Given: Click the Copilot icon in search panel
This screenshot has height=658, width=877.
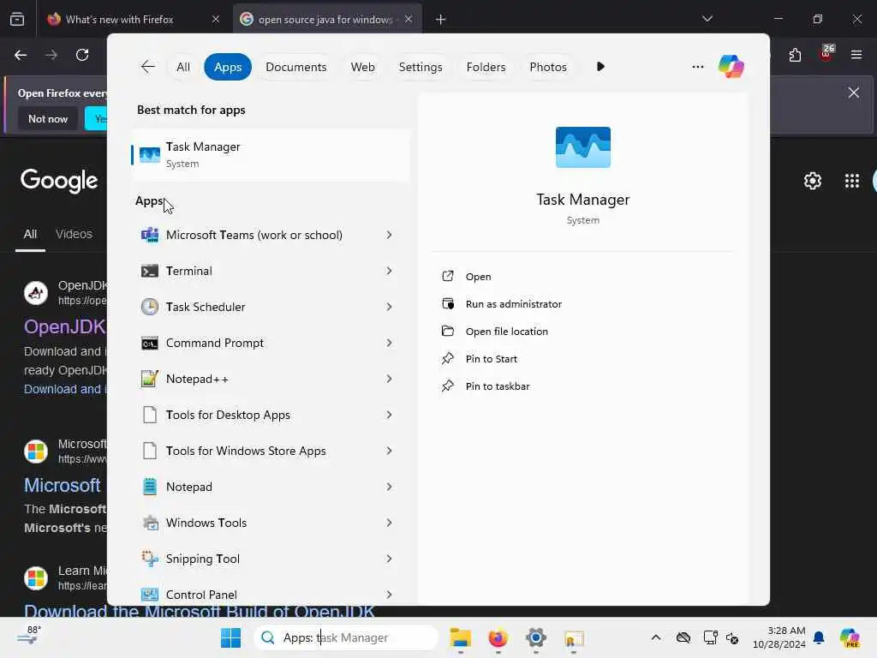Looking at the screenshot, I should coord(731,67).
